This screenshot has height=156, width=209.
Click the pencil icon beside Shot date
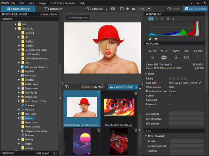click(x=200, y=83)
